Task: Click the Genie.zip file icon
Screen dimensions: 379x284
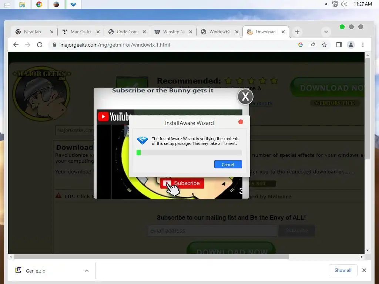Action: 18,270
